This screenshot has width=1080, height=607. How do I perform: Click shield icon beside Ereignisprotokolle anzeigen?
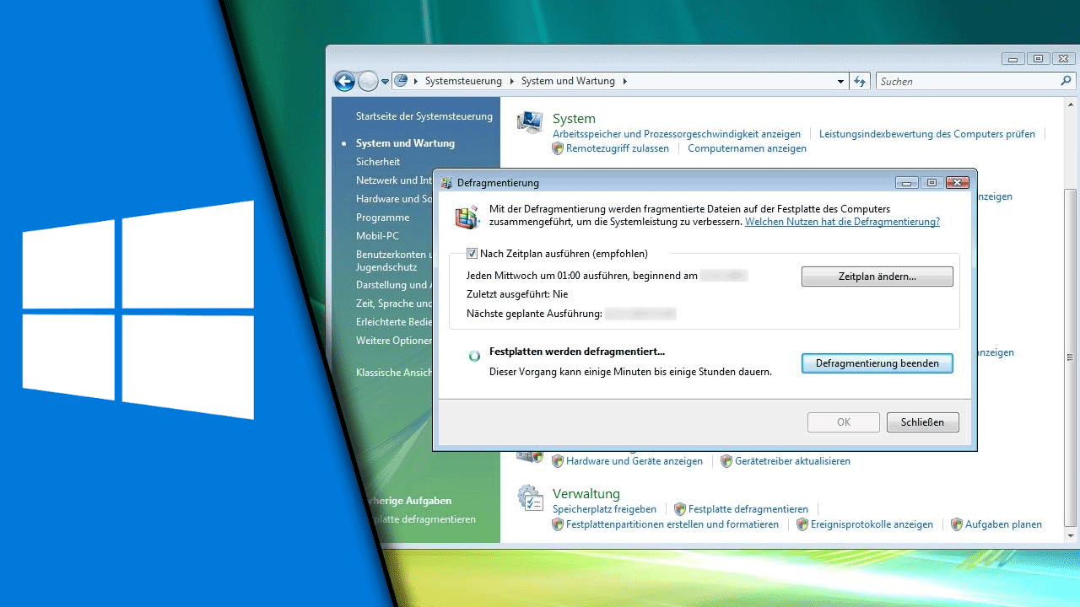pyautogui.click(x=802, y=524)
